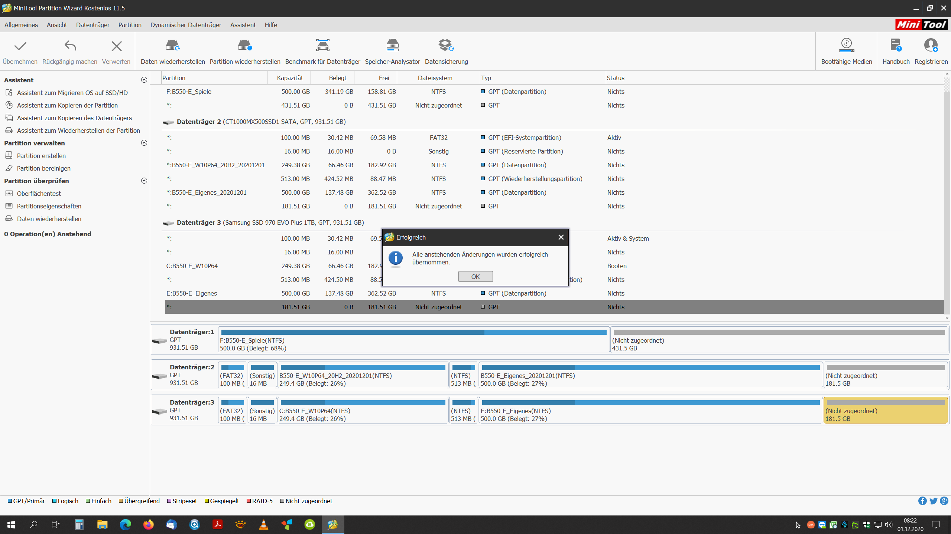Collapse the Assistent sidebar section

point(144,80)
